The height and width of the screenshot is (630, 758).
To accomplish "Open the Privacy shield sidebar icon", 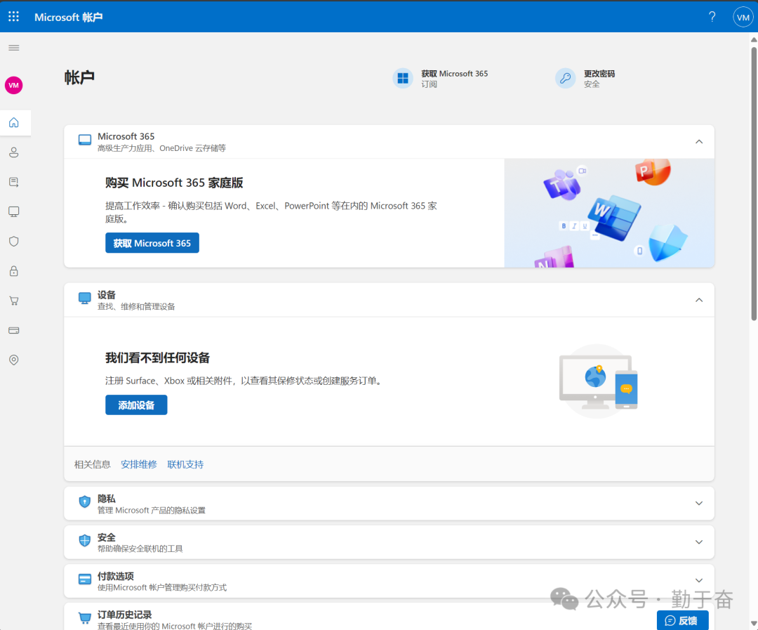I will [x=14, y=241].
